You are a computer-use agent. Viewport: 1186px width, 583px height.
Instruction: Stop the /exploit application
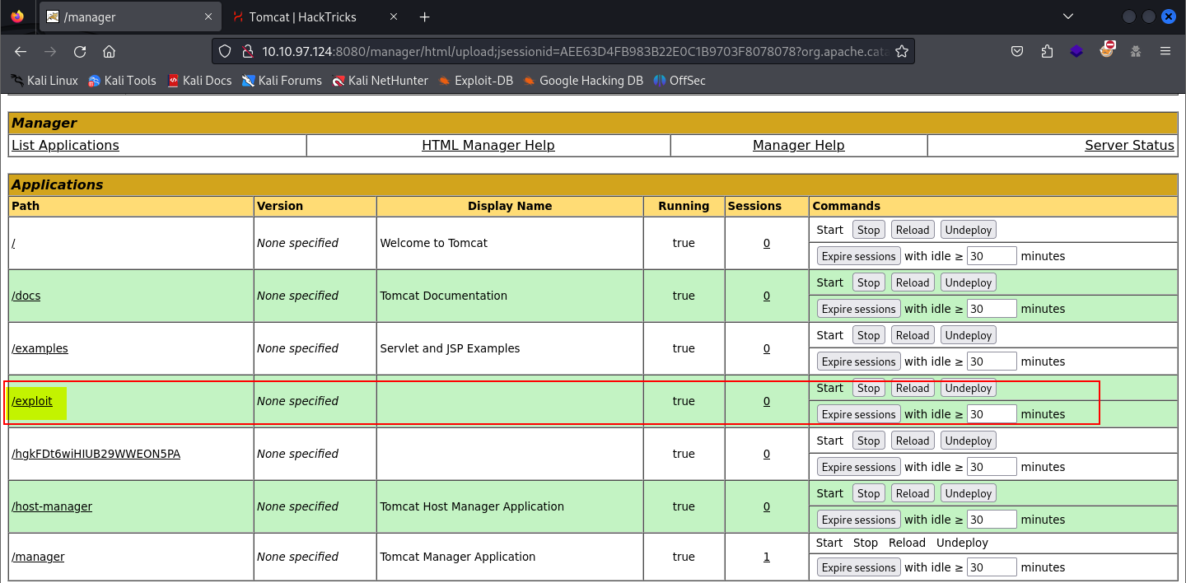pos(868,388)
